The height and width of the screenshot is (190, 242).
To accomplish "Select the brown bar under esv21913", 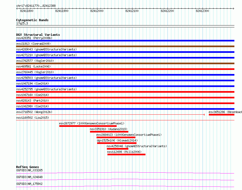I will (x=125, y=46).
